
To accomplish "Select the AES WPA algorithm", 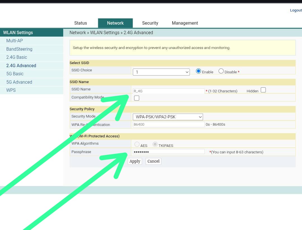I will click(137, 144).
